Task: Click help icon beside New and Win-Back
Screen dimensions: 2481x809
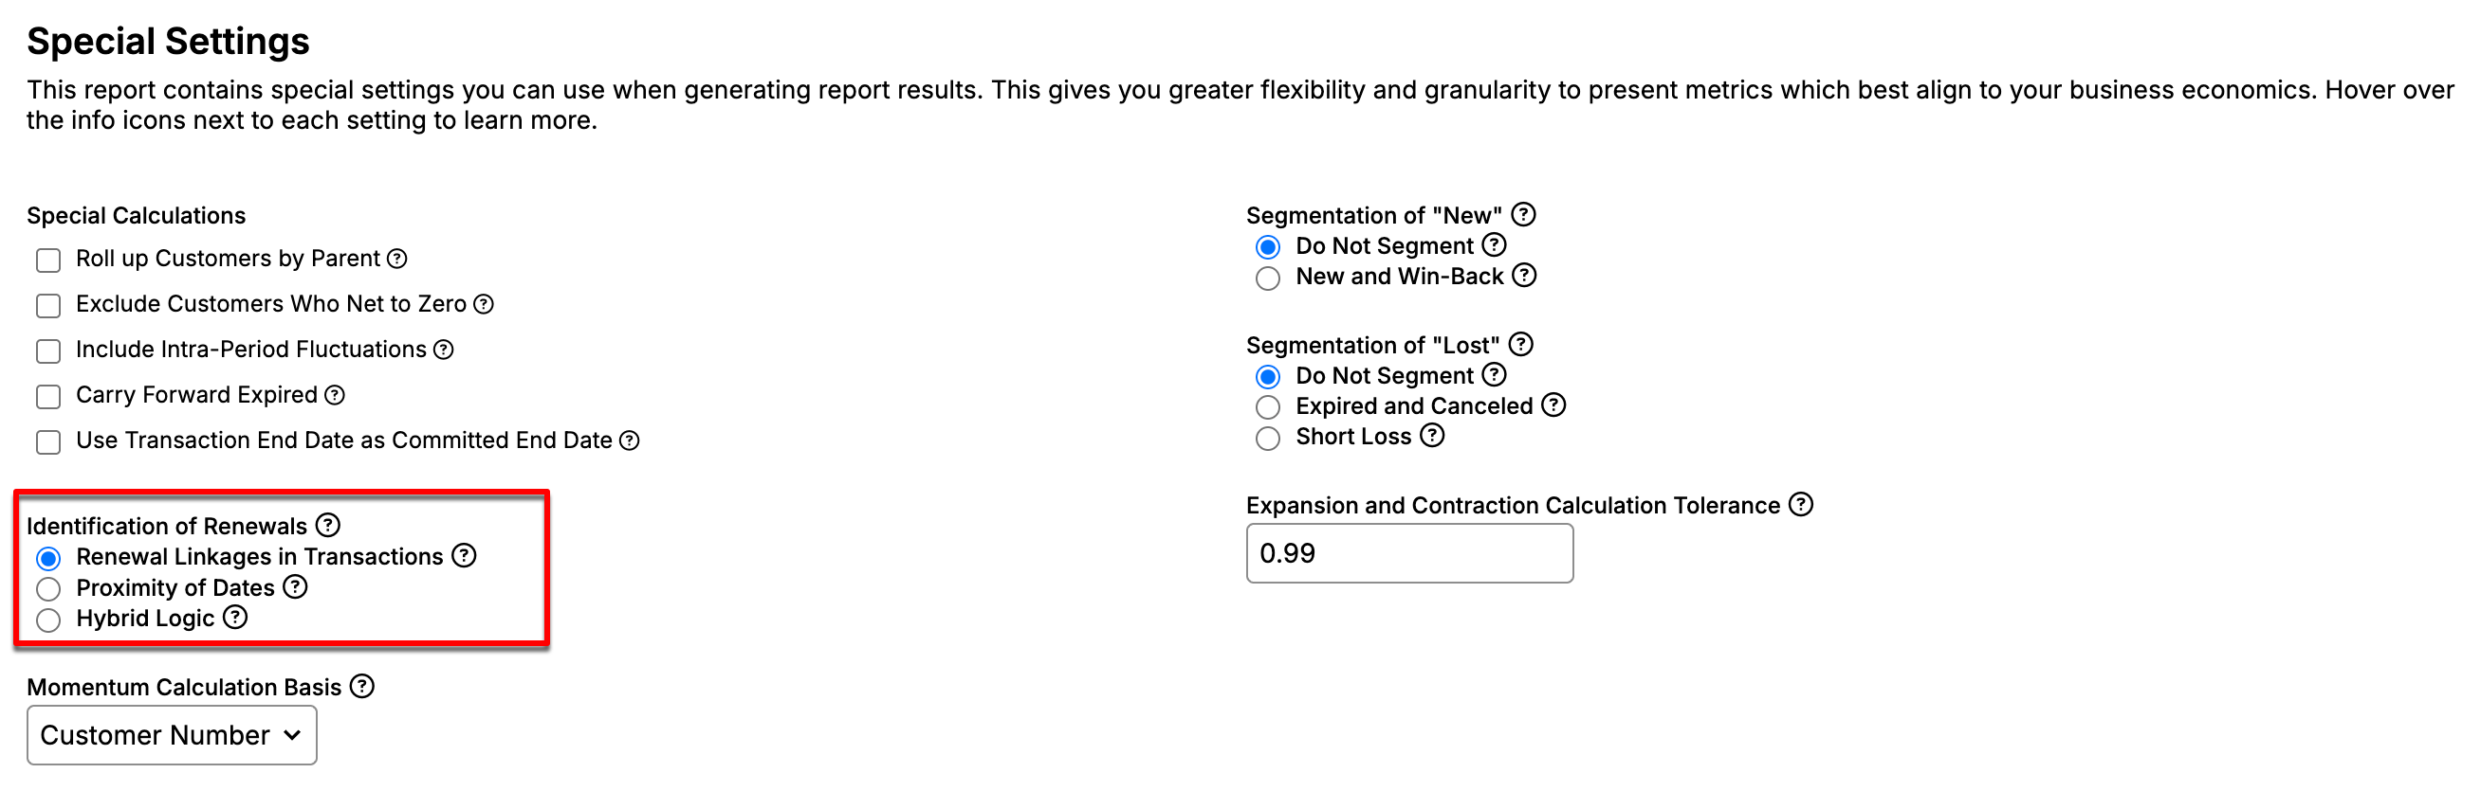Action: [1524, 276]
